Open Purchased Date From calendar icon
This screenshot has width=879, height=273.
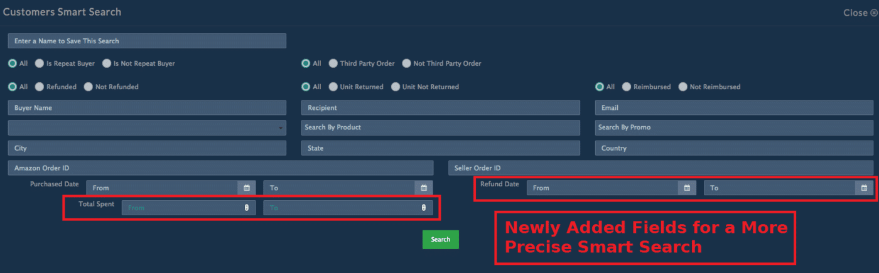[x=247, y=188]
